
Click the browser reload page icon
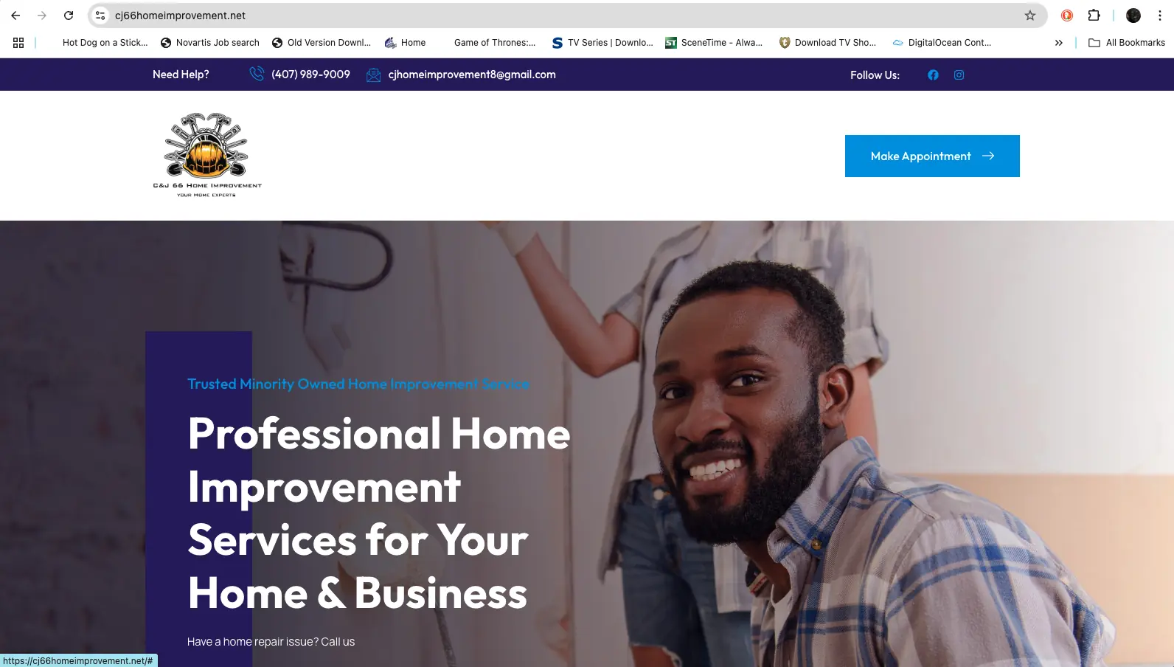point(69,15)
